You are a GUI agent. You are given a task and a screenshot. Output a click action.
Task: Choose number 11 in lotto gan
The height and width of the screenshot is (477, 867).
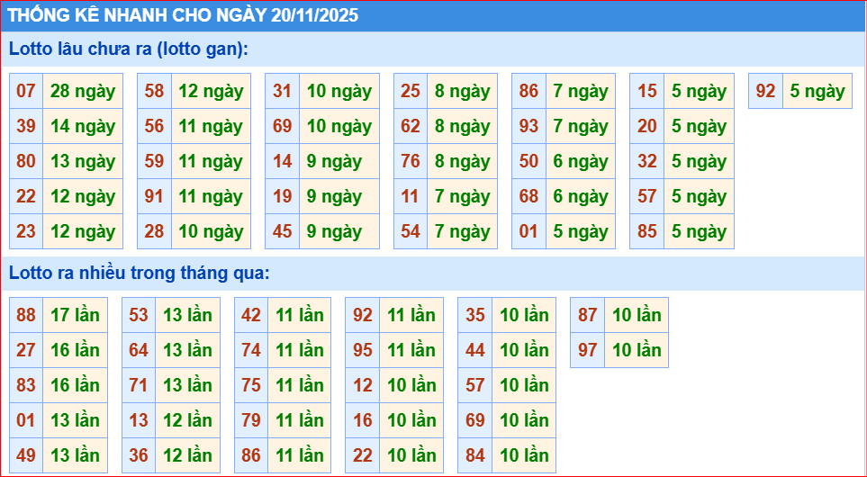point(411,197)
